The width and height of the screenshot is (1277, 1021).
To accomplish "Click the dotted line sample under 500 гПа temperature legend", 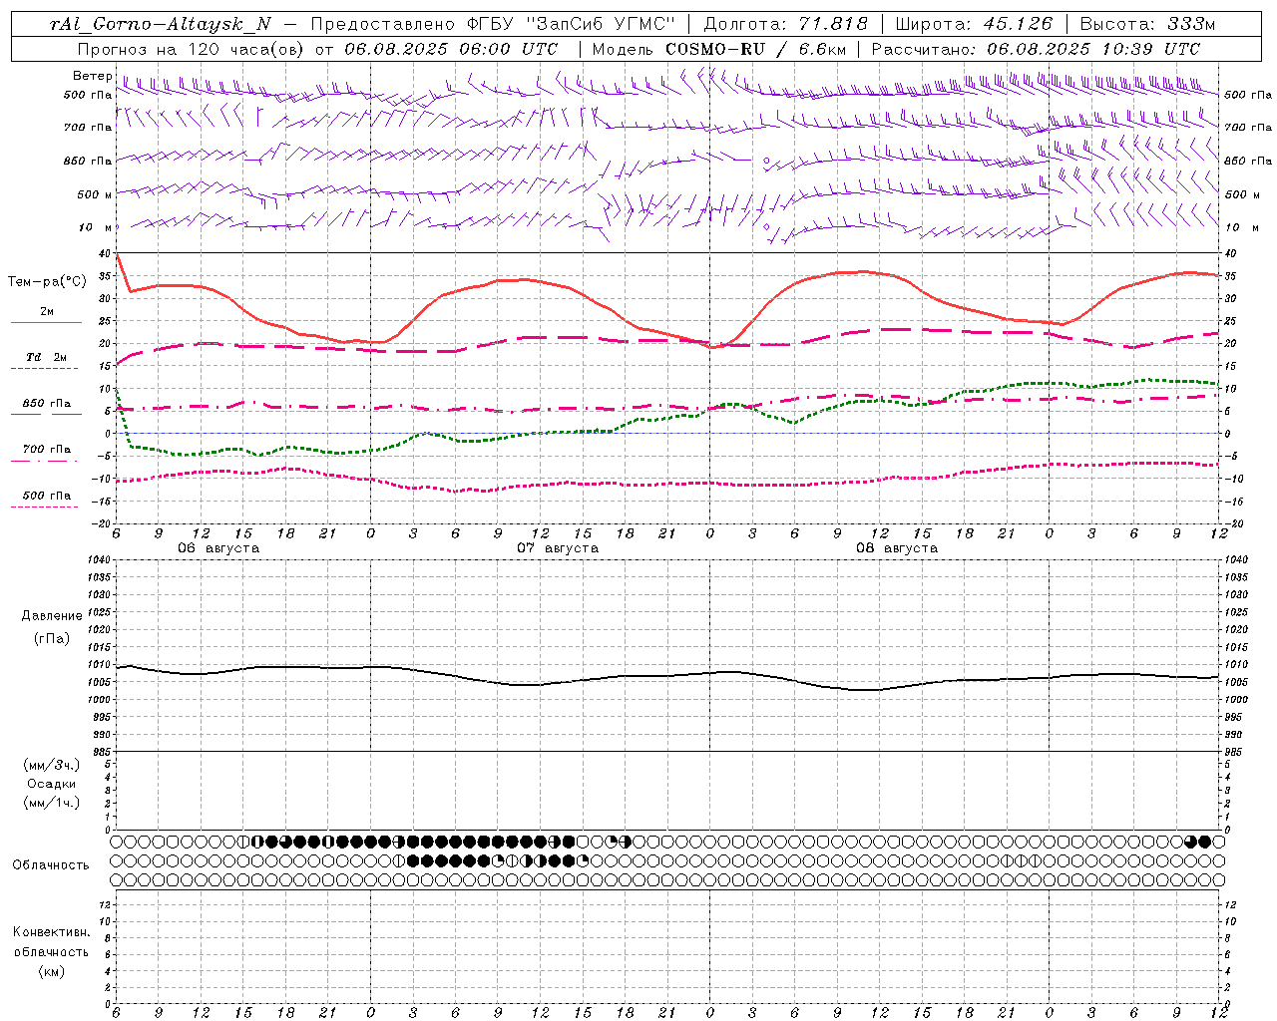I will [45, 507].
